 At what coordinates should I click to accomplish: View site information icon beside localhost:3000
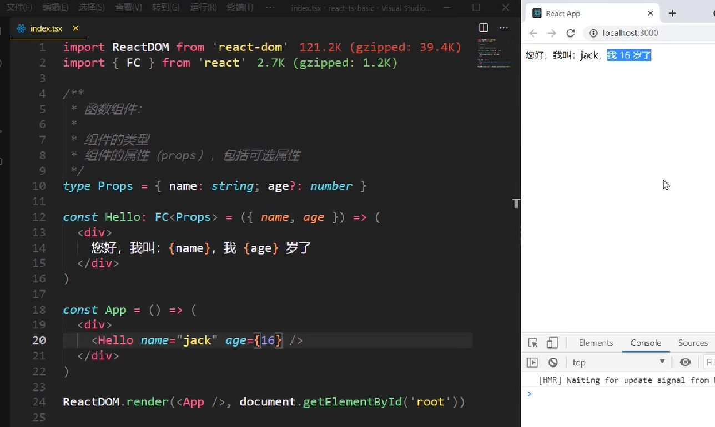tap(593, 33)
